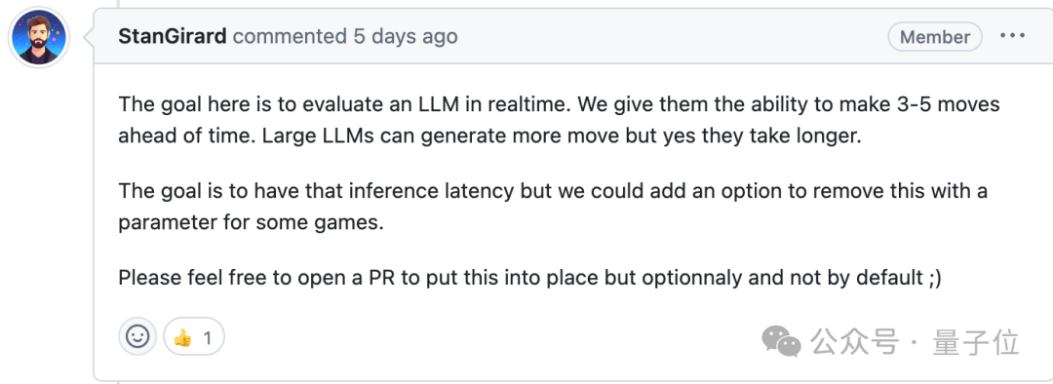Viewport: 1053px width, 384px height.
Task: Click the 量子位 watermark label
Action: pyautogui.click(x=975, y=342)
